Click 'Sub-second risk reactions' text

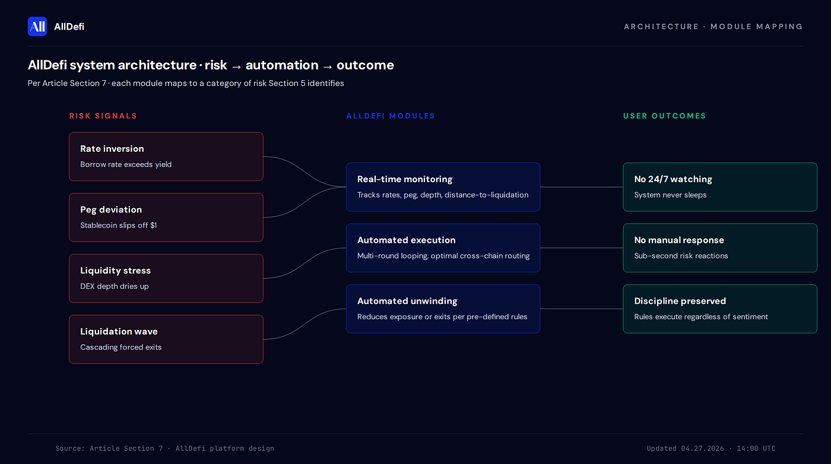coord(681,256)
